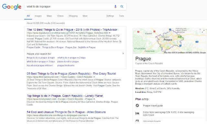The image size is (207, 129).
Task: Click the Prague knowledge panel title
Action: [x=143, y=59]
